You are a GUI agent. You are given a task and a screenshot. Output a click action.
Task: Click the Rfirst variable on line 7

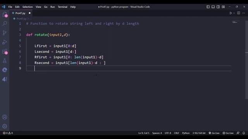tap(41, 57)
